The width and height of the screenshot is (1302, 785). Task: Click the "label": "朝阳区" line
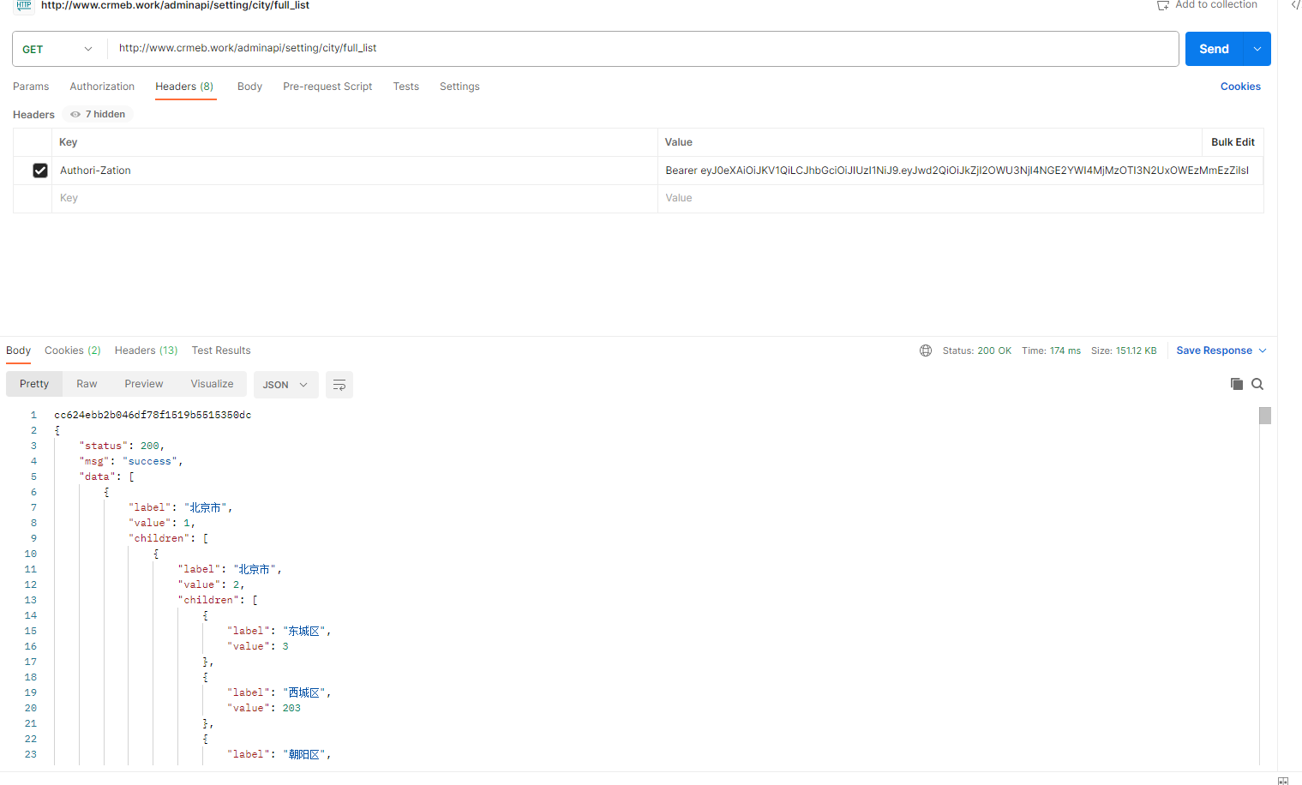[279, 754]
